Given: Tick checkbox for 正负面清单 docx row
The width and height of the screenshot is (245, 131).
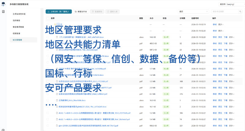Looking at the screenshot, I should (x=48, y=100).
